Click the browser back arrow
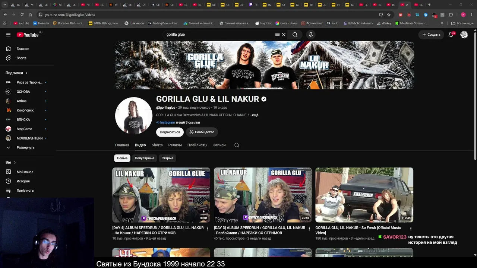The width and height of the screenshot is (477, 268). point(5,15)
